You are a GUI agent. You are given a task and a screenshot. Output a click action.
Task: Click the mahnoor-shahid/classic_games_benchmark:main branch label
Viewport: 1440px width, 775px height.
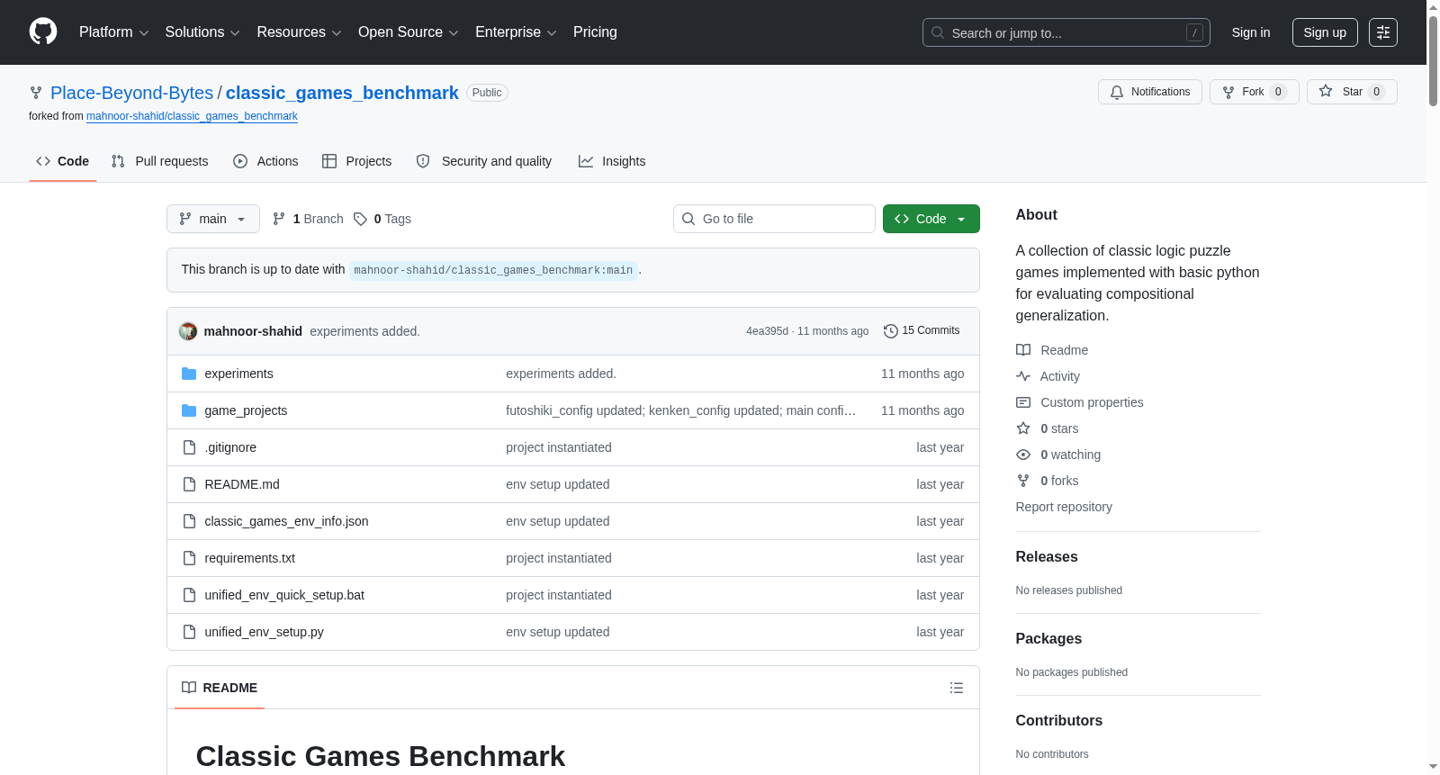click(493, 270)
